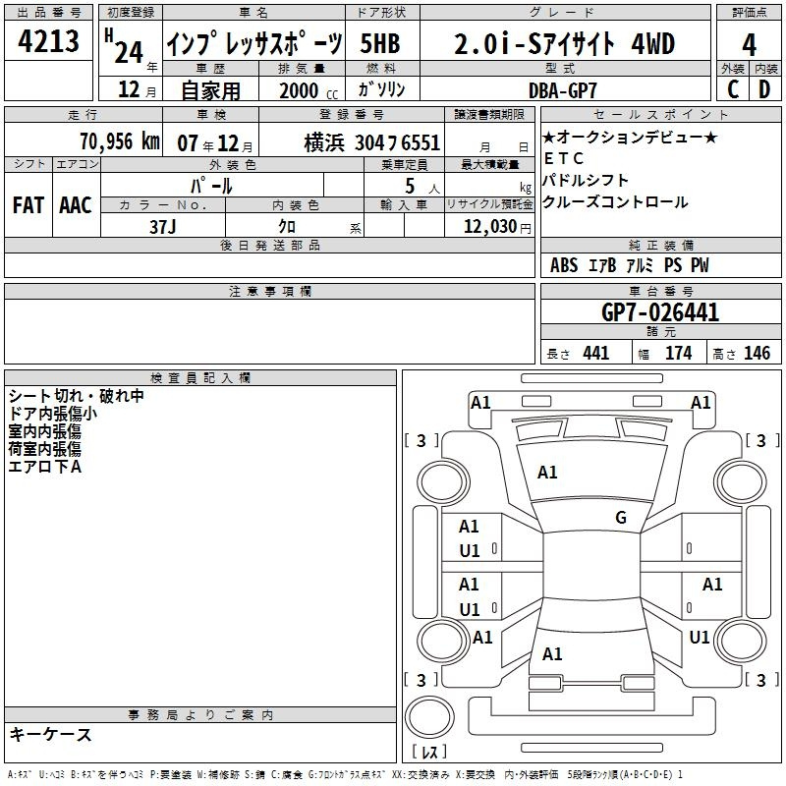Screen dimensions: 786x786
Task: Click door type 5HB
Action: pos(380,43)
